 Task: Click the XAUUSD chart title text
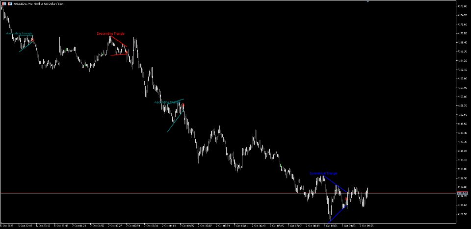click(38, 4)
